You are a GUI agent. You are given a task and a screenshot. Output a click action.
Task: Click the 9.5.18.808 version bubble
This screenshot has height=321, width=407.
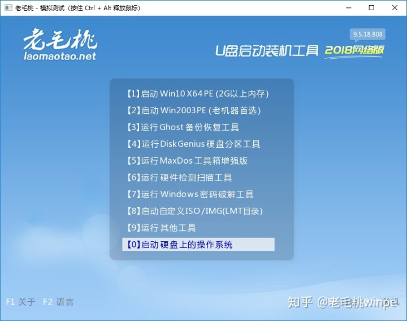click(367, 35)
